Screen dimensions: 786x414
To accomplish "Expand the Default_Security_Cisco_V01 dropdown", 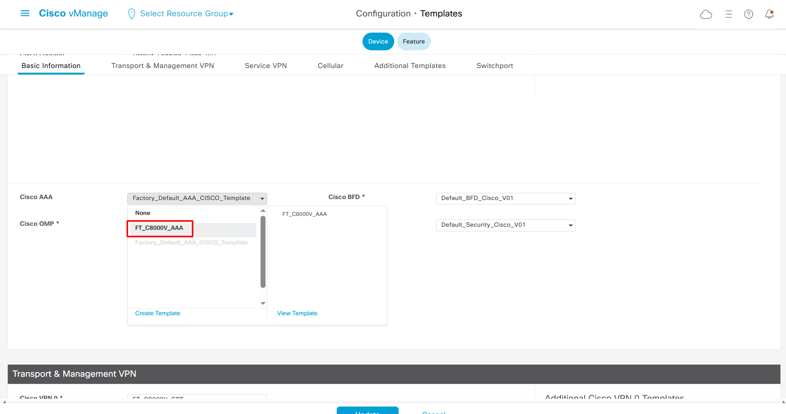I will [506, 225].
